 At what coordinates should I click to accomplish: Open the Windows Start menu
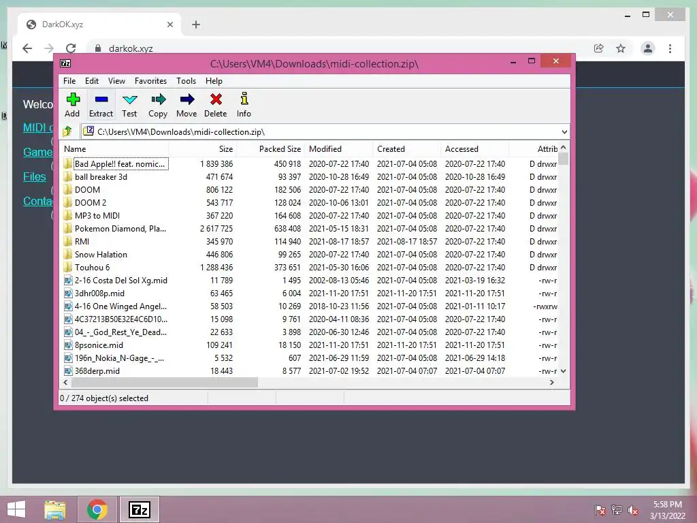click(16, 509)
